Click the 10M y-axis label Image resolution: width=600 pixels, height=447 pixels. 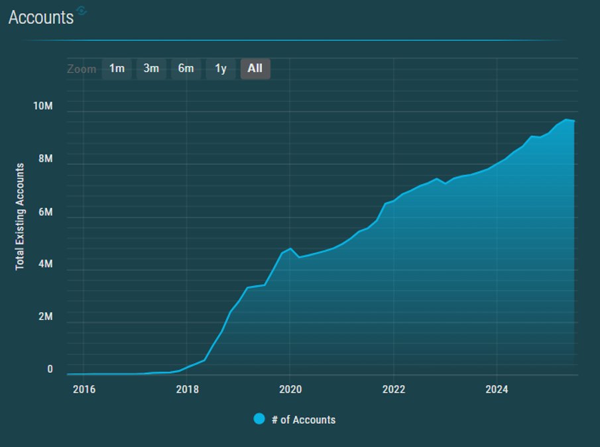click(x=44, y=107)
